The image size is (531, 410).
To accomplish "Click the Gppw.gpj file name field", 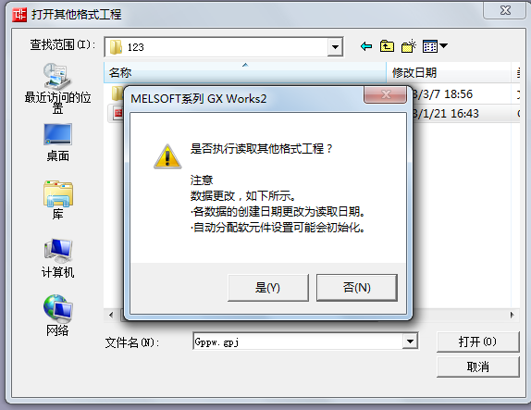I will pos(298,342).
